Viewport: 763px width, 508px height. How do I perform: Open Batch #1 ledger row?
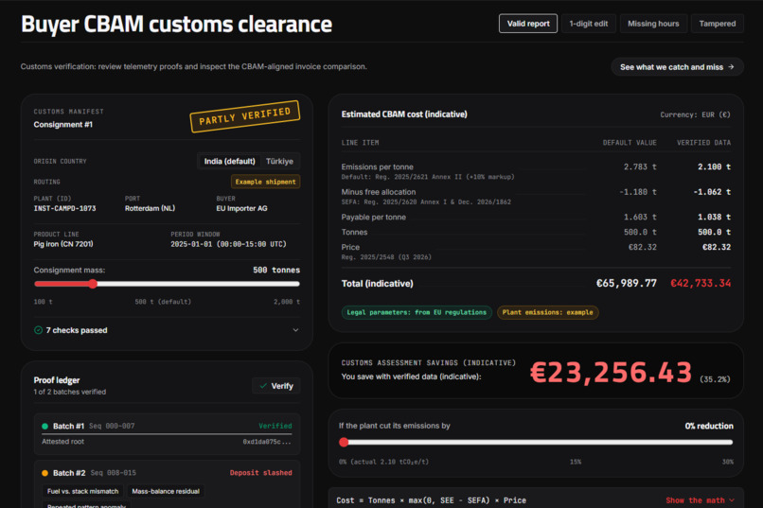coord(167,433)
